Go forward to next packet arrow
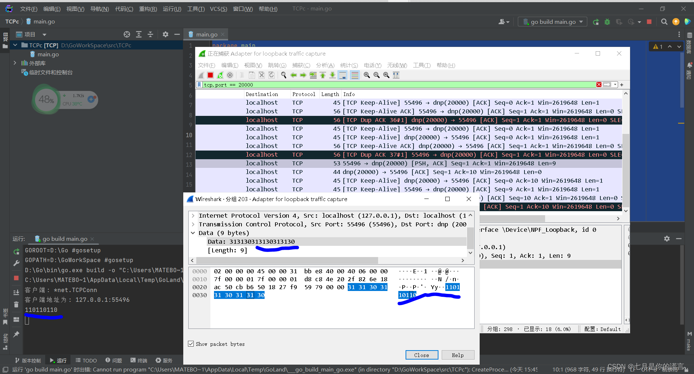694x374 pixels. pyautogui.click(x=303, y=75)
